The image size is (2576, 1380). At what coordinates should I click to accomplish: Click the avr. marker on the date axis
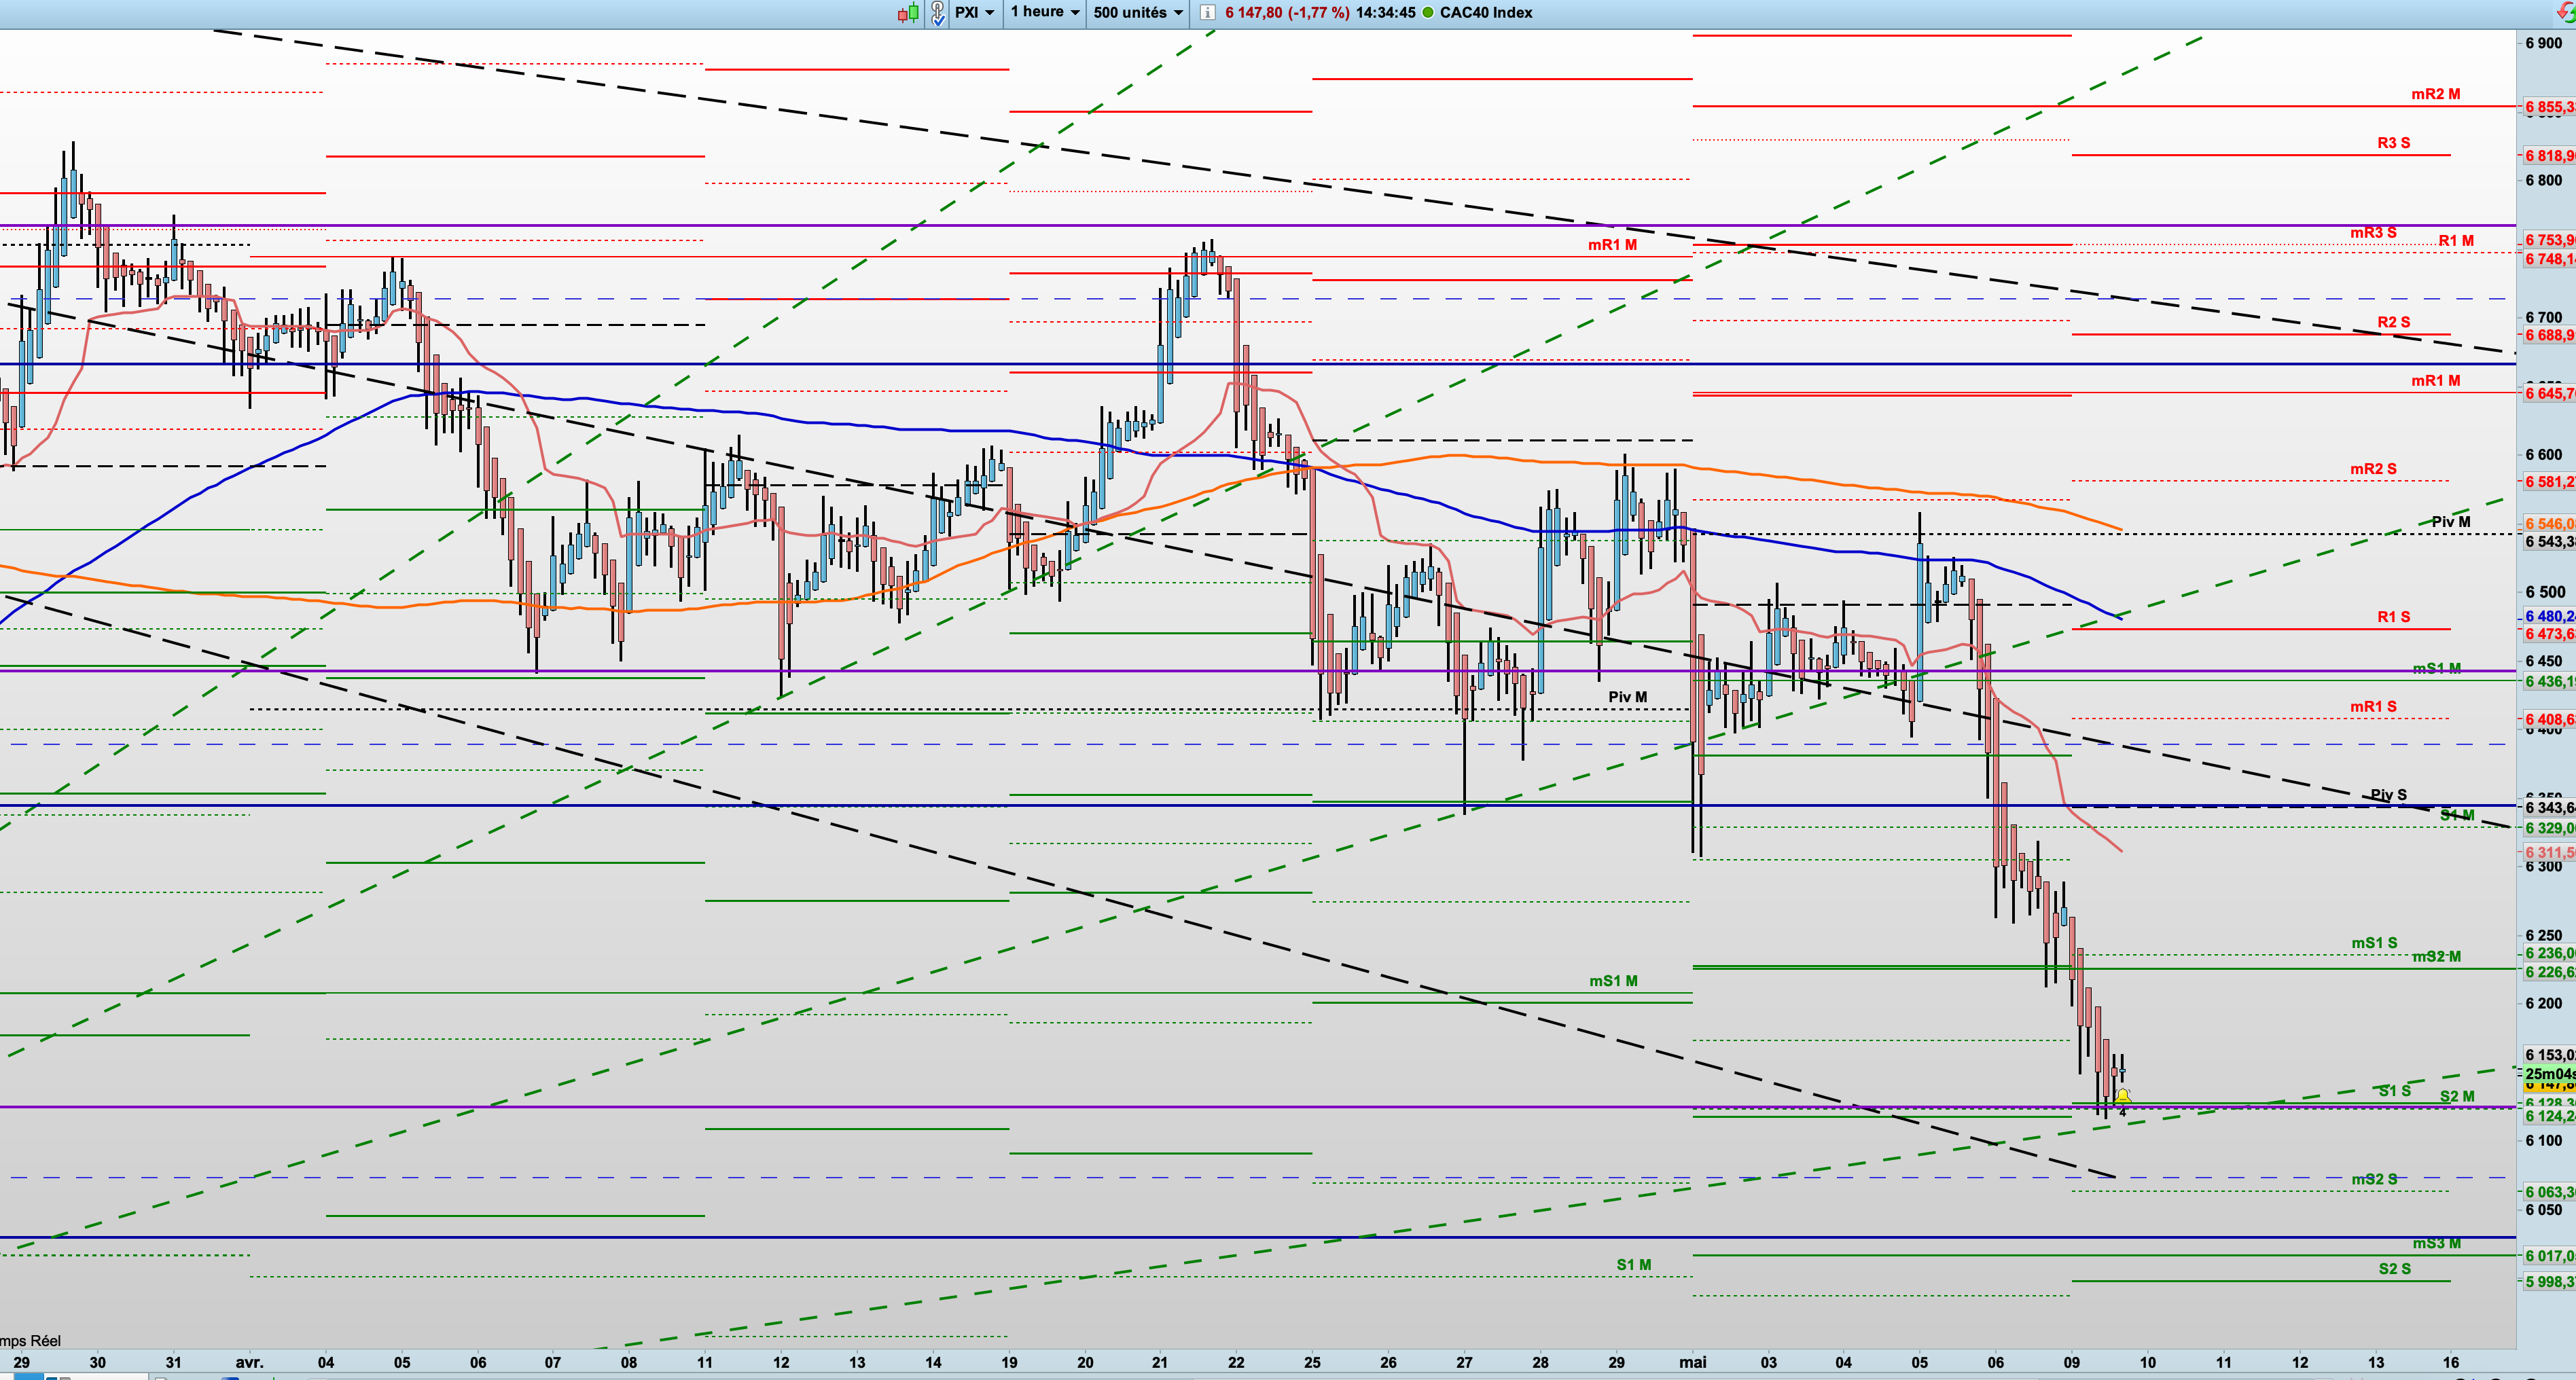(249, 1362)
